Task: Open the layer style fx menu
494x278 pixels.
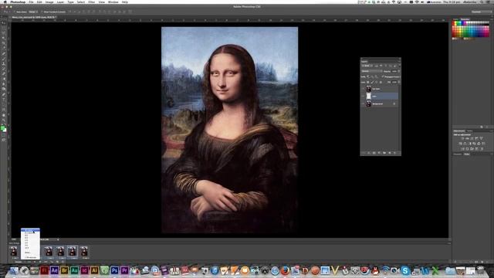Action: click(x=369, y=153)
